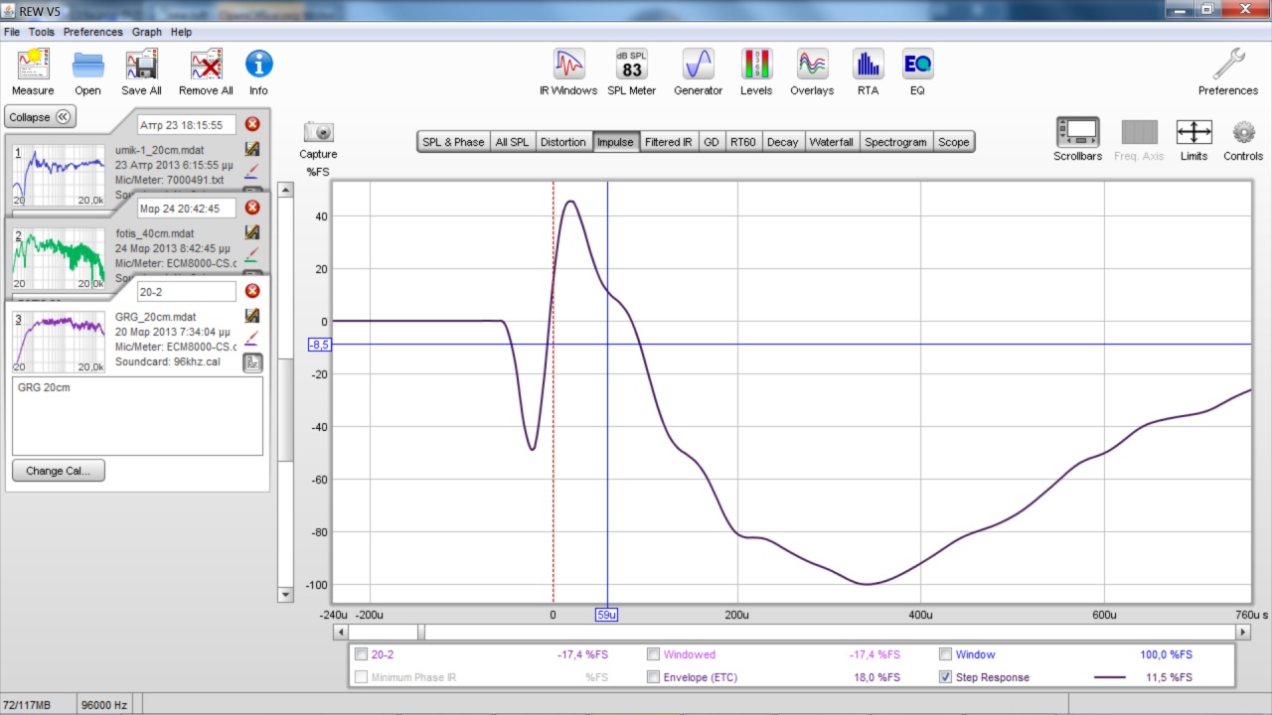Screen dimensions: 1272x715
Task: Click the horizontal graph scrollbar thumb
Action: 421,632
